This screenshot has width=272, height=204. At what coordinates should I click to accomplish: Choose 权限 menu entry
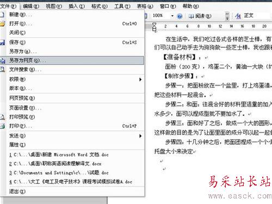click(72, 79)
